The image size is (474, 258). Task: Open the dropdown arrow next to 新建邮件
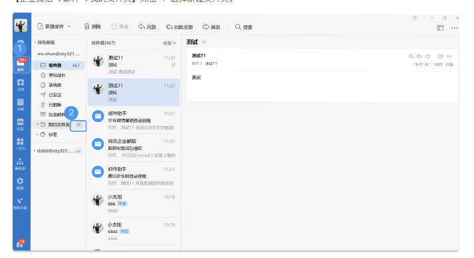pos(69,27)
